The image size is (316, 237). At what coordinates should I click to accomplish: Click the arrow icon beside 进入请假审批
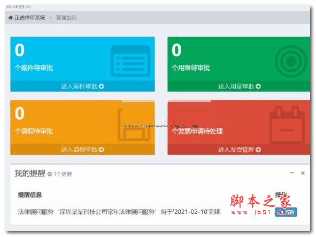tap(102, 150)
